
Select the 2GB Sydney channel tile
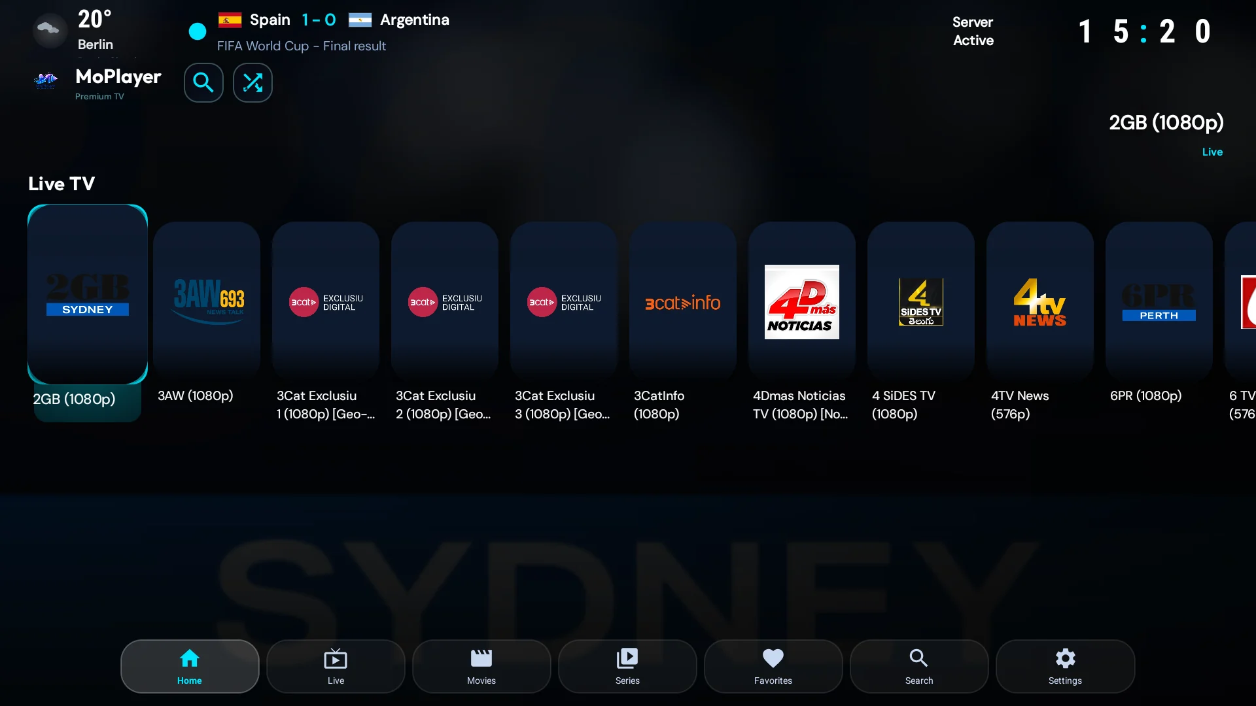[88, 294]
